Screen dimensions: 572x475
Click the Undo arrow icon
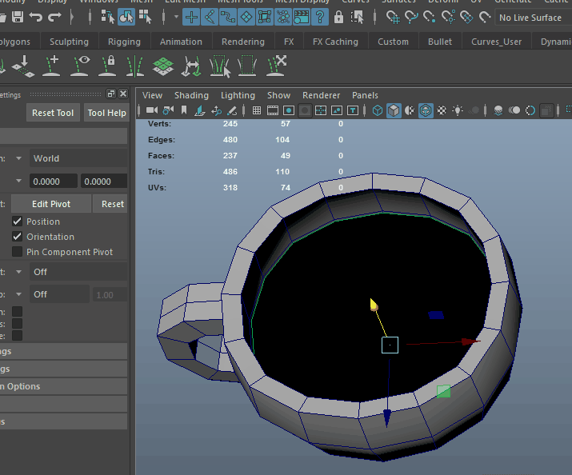click(x=36, y=17)
